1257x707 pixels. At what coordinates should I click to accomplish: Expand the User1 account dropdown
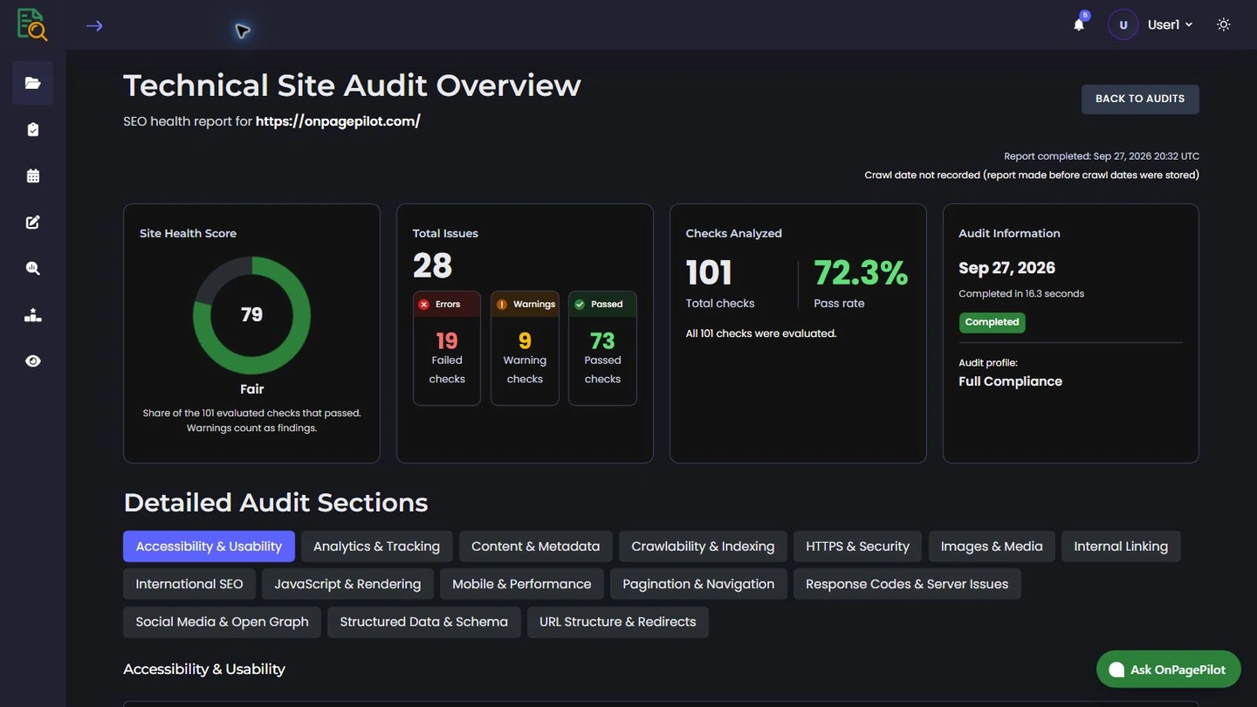[x=1170, y=24]
